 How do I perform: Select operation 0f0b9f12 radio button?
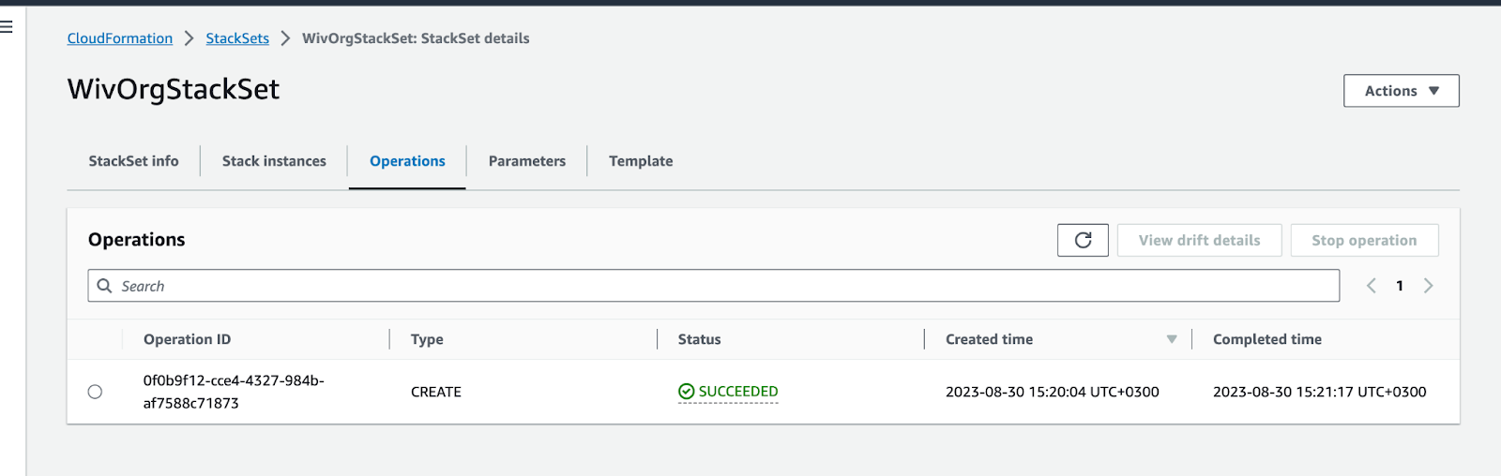click(95, 392)
